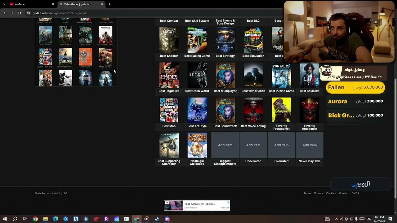The image size is (397, 223).
Task: Open the Terms link in footer
Action: point(307,193)
